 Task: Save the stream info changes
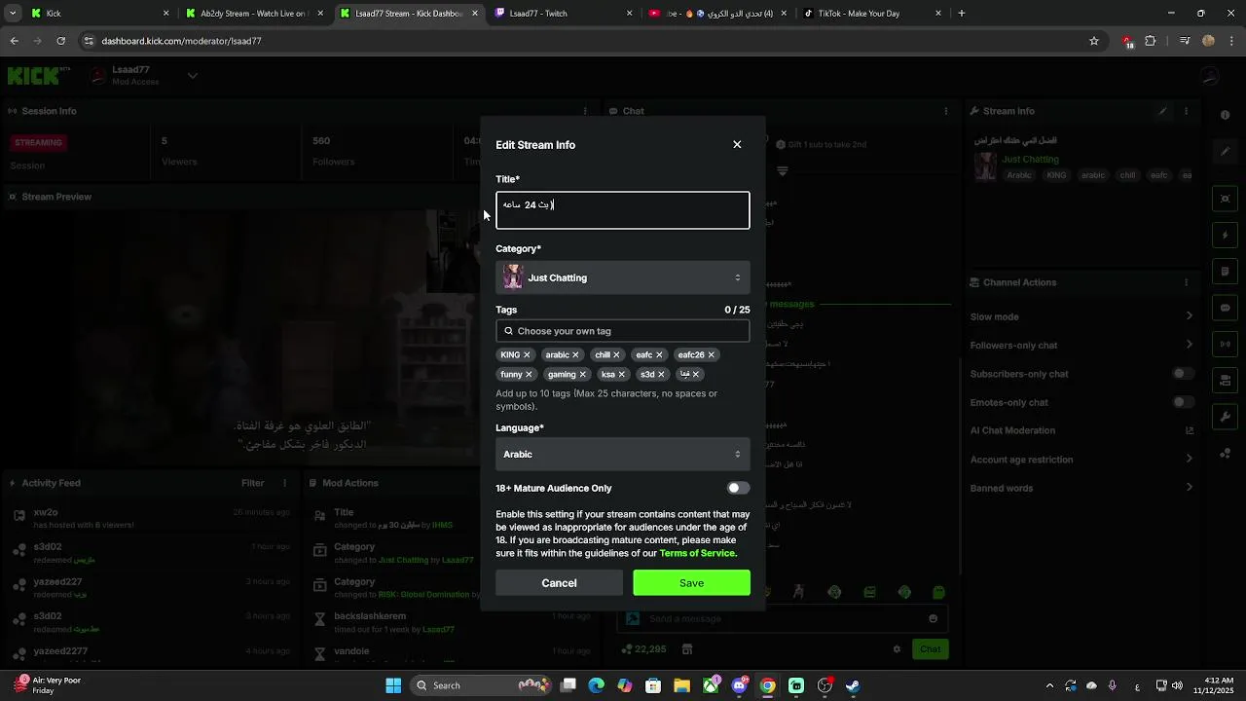point(691,583)
